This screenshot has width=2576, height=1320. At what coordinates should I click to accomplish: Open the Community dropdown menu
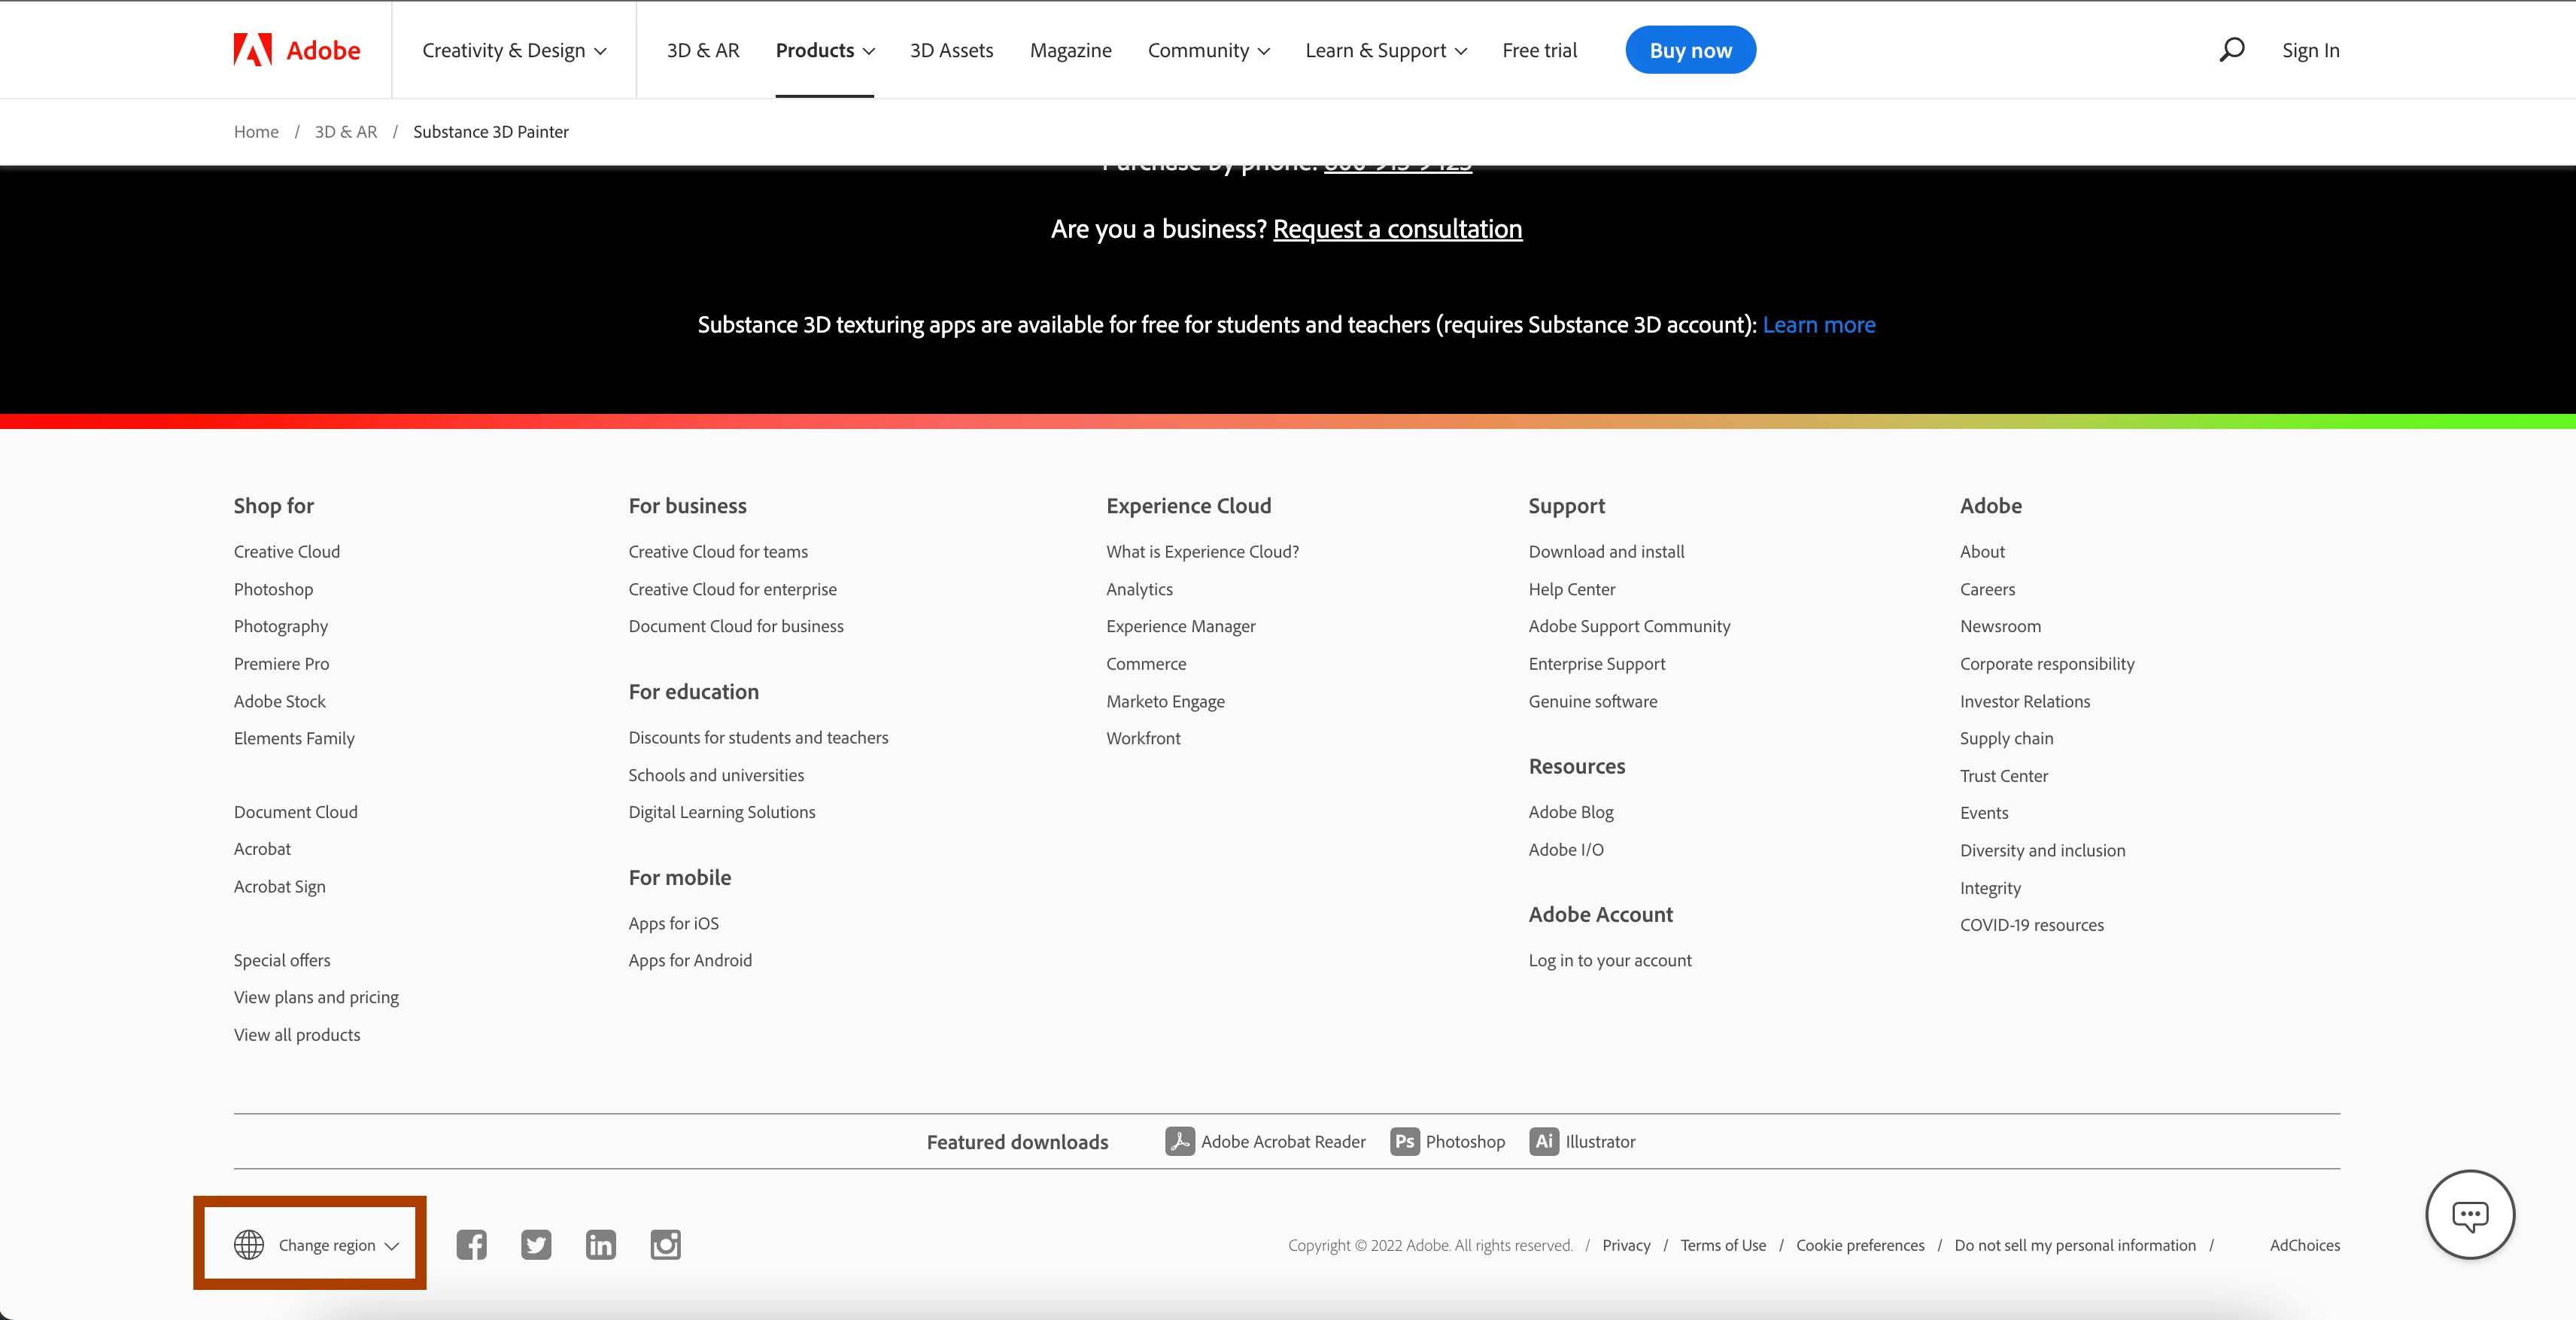coord(1208,50)
